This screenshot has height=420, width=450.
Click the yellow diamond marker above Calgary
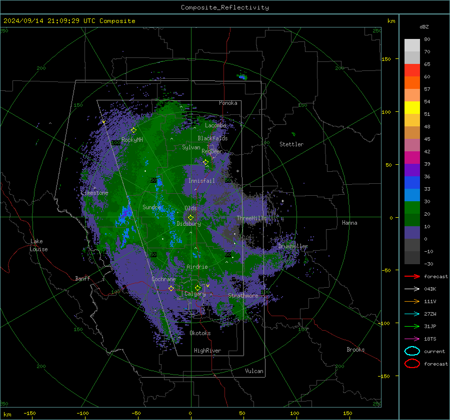tap(197, 288)
